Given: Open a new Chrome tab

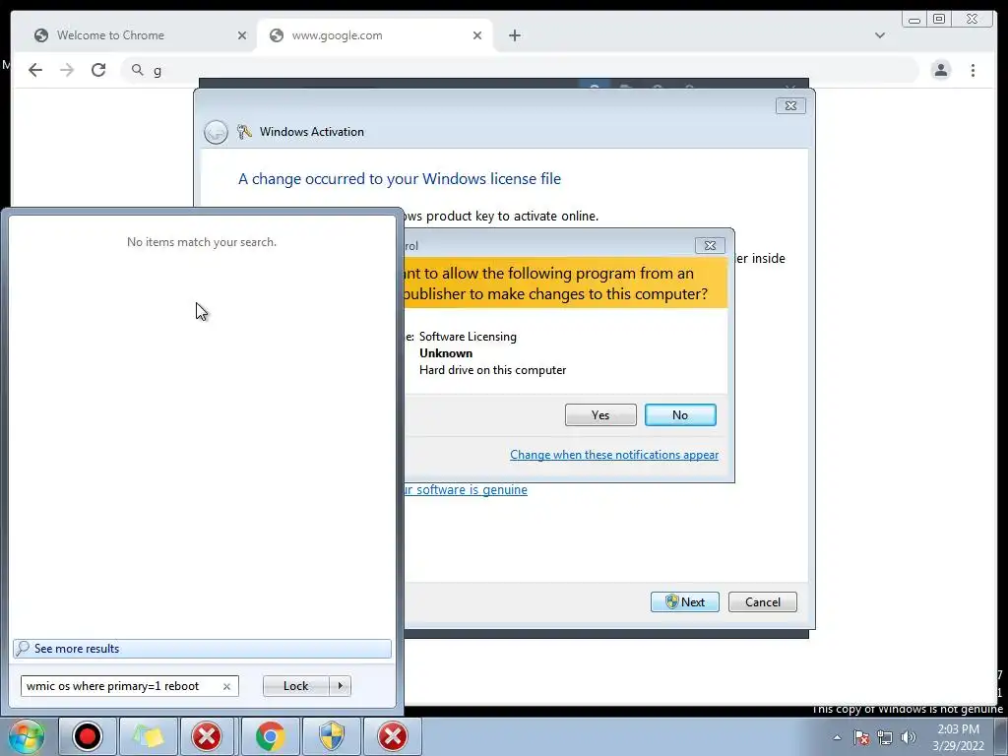Looking at the screenshot, I should point(514,35).
